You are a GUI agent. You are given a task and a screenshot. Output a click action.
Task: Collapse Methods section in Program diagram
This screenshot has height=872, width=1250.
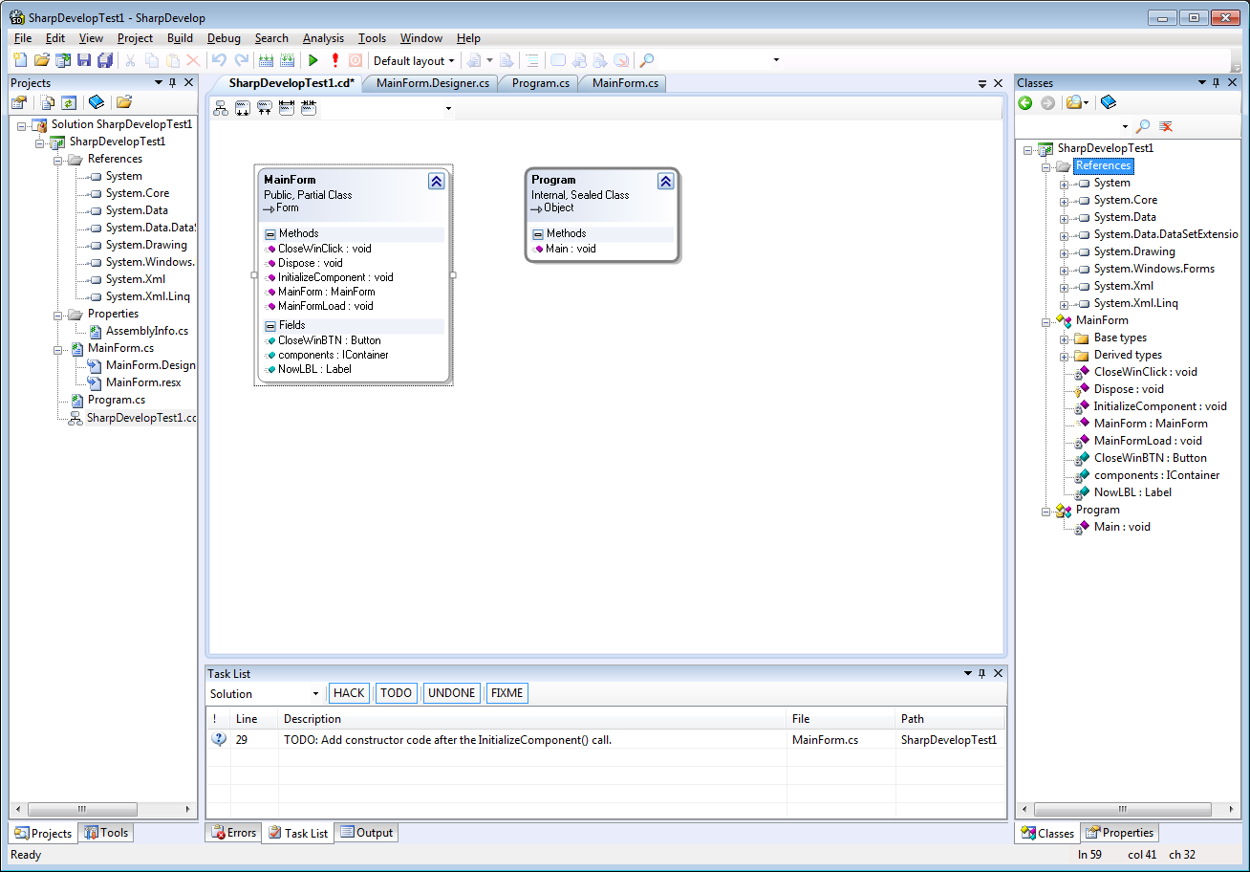point(537,234)
